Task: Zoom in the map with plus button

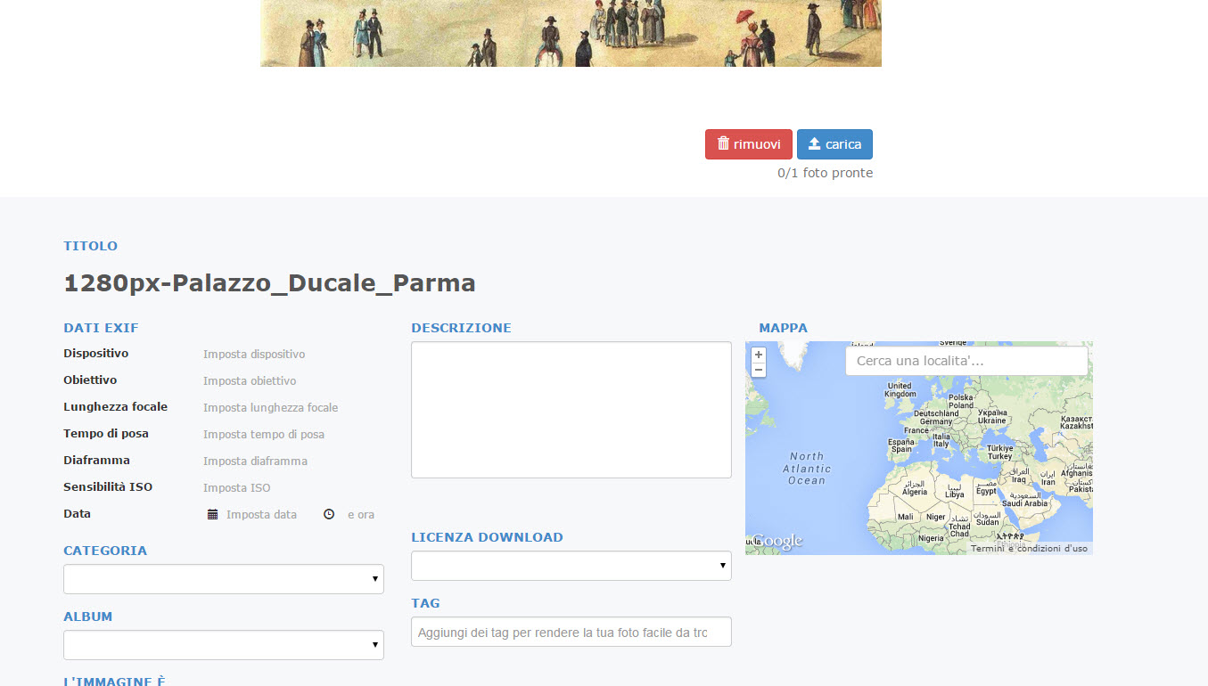Action: [x=759, y=355]
